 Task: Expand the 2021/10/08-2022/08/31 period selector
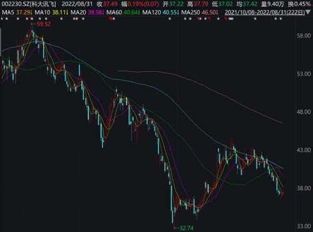point(265,13)
